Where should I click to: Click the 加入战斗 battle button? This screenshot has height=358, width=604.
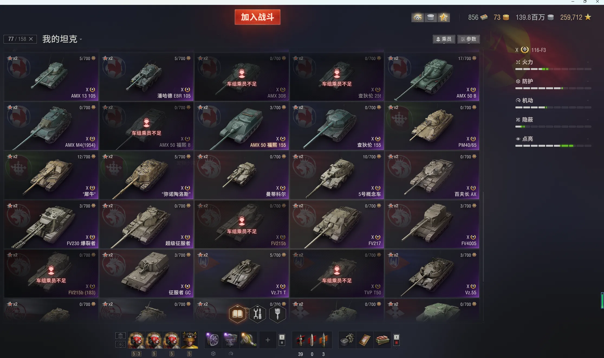[257, 17]
